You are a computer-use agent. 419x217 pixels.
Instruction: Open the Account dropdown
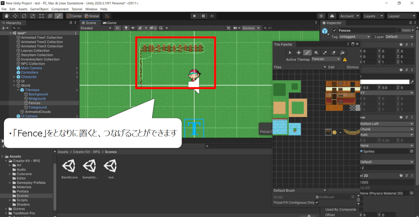tap(350, 16)
